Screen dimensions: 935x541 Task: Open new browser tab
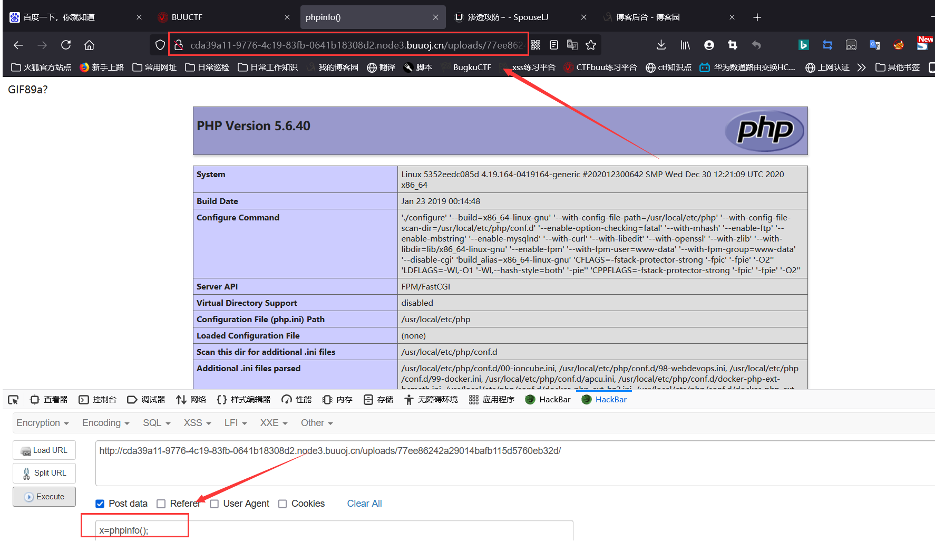click(757, 17)
